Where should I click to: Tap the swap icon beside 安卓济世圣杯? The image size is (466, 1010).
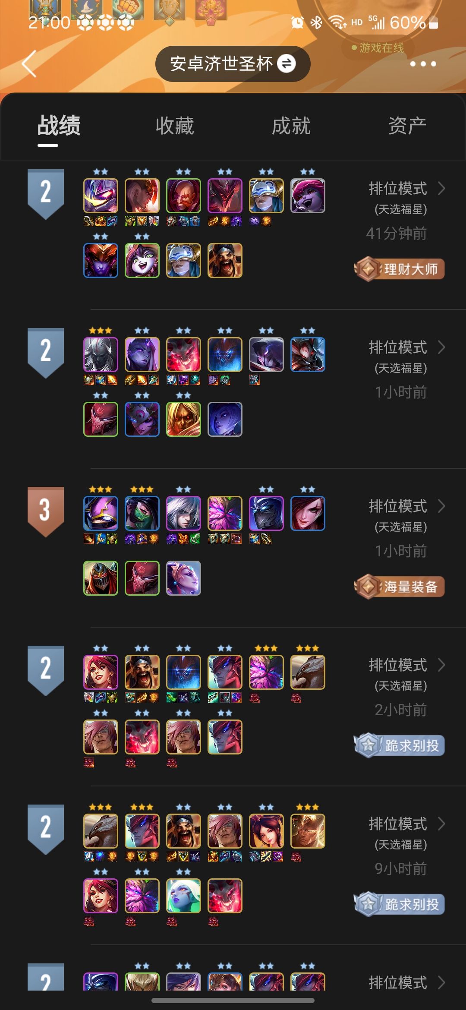pos(287,64)
